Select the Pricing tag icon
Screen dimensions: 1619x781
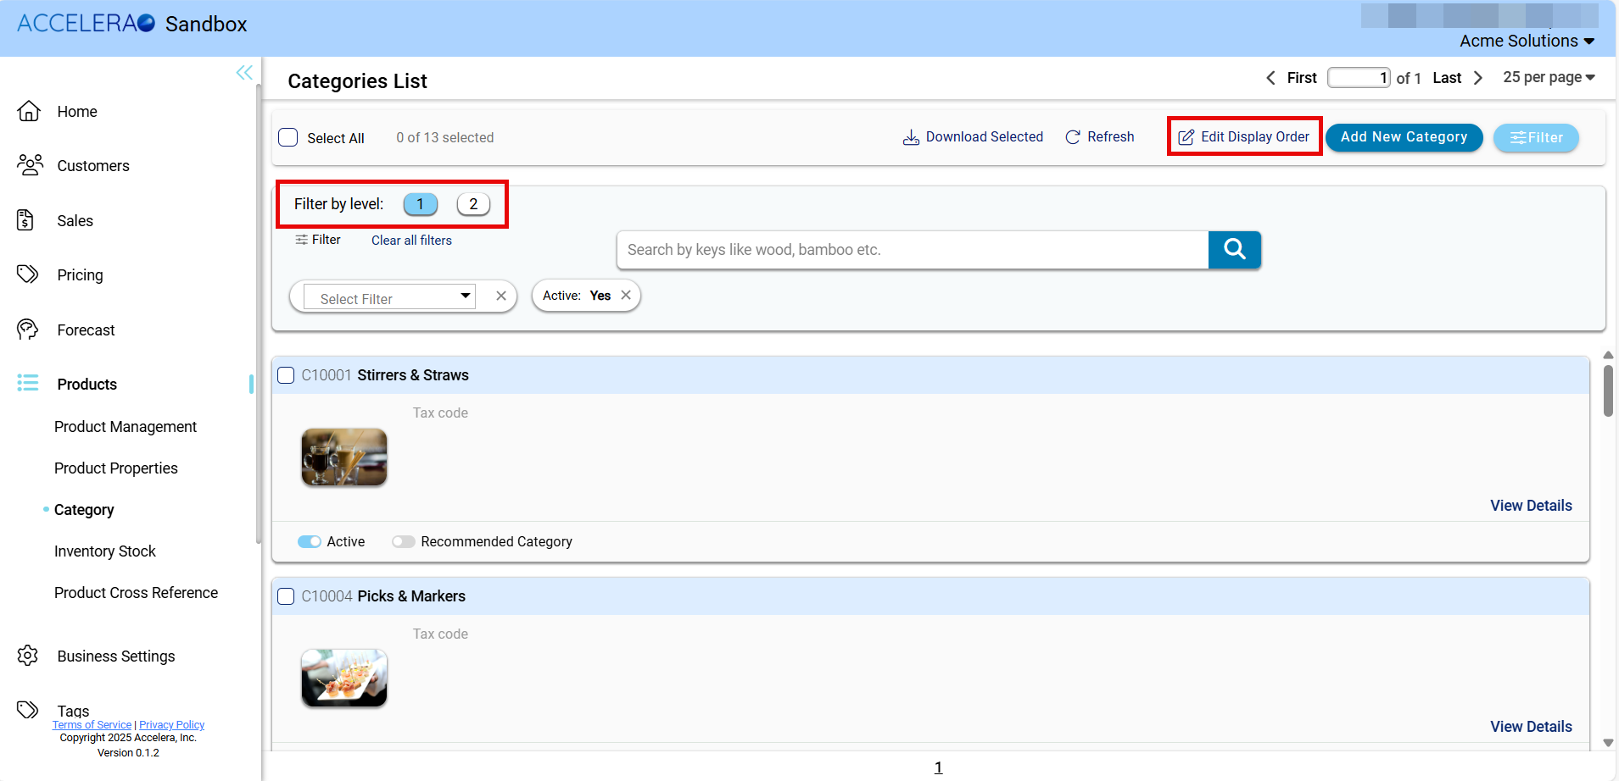point(28,274)
